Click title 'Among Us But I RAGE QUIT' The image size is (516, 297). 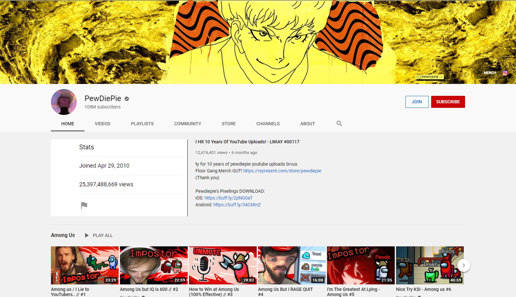tap(285, 292)
